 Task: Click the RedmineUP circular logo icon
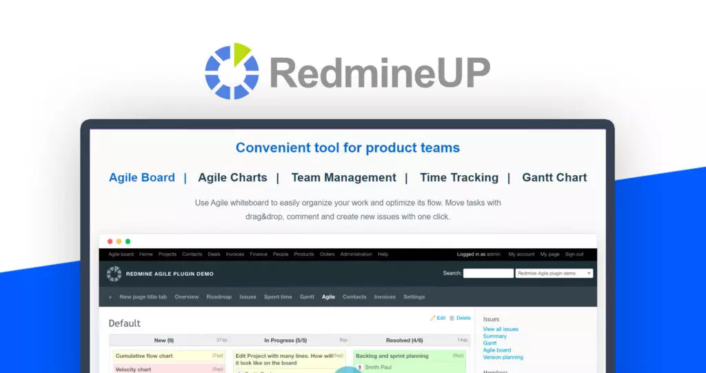click(232, 71)
